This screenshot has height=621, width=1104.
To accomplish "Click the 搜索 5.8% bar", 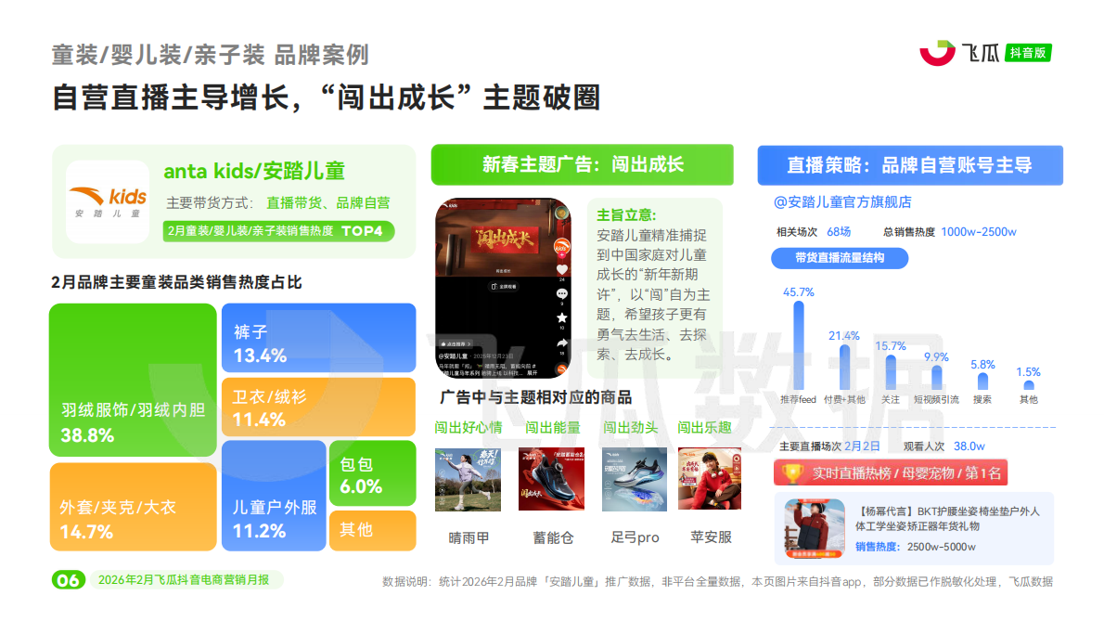I will coord(982,381).
